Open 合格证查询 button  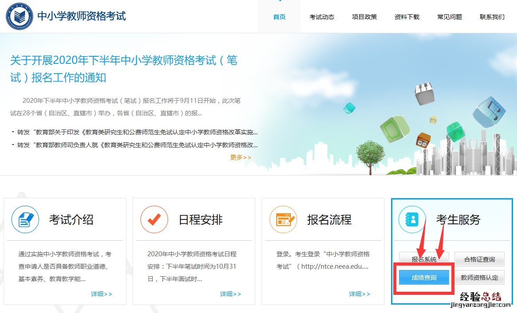coord(479,259)
